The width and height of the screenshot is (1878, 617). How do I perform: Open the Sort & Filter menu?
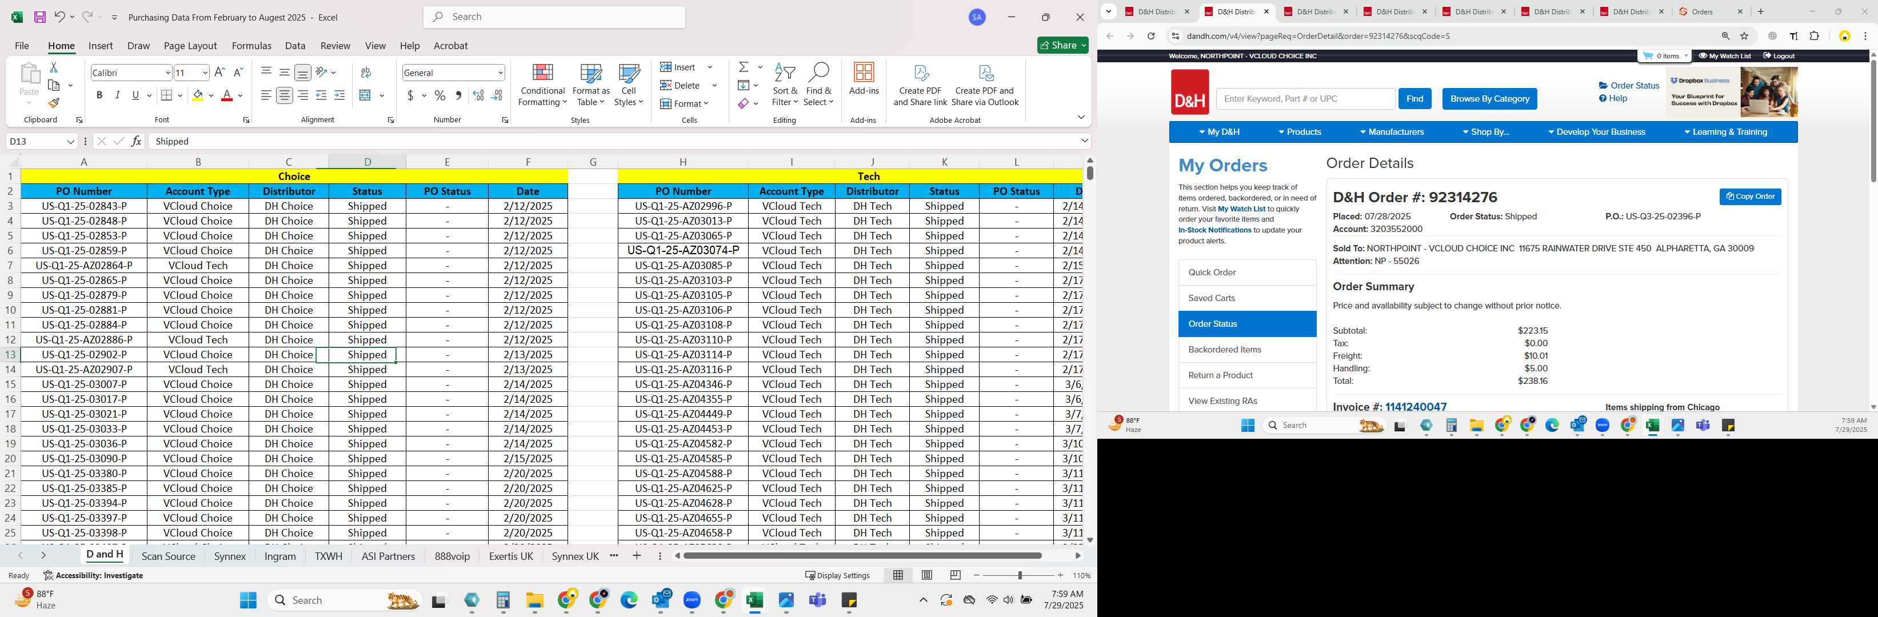785,85
